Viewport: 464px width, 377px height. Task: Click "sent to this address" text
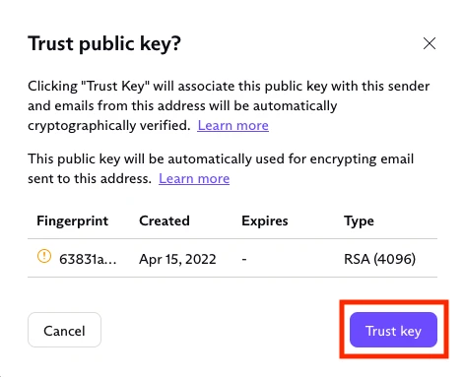[x=90, y=178]
